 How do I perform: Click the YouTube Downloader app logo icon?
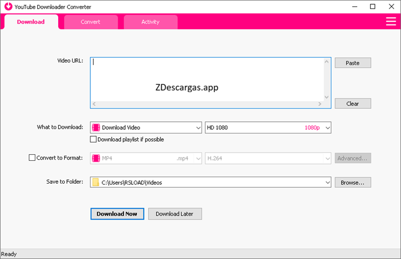(x=8, y=6)
